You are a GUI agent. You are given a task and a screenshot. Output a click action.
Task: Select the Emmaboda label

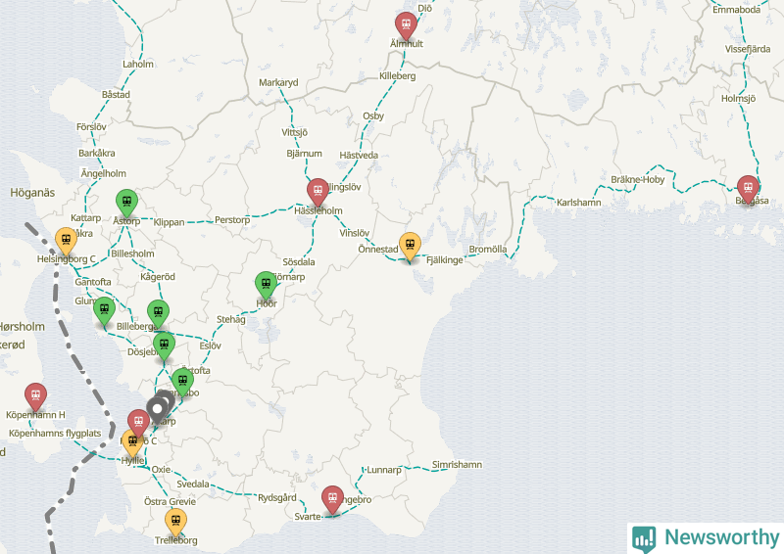[737, 10]
